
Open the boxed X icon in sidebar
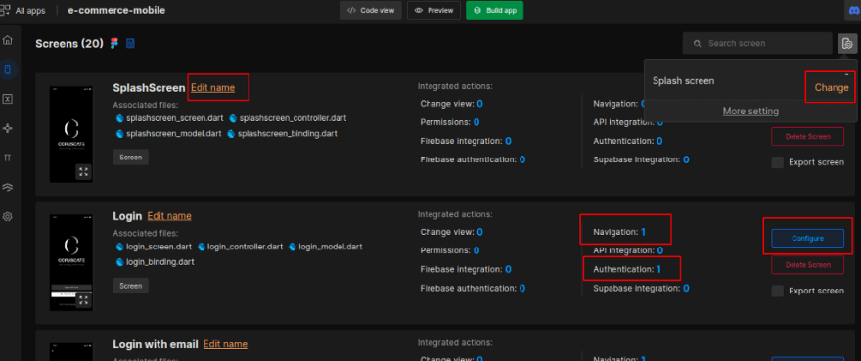(x=8, y=99)
